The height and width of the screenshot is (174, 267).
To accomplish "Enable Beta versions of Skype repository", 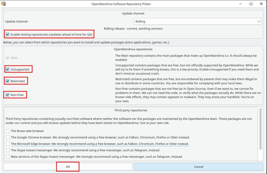I will click(x=8, y=157).
